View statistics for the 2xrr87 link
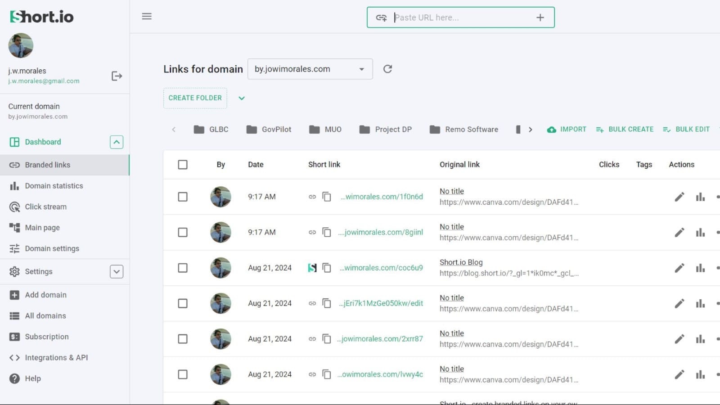 click(x=700, y=339)
